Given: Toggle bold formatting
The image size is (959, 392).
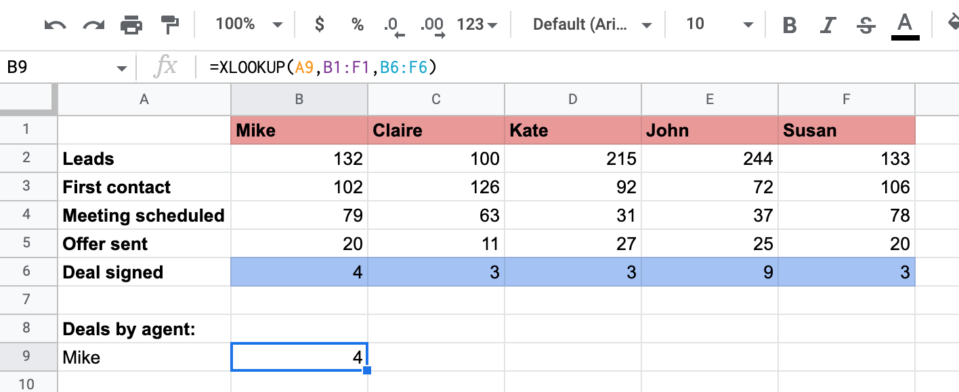Looking at the screenshot, I should click(x=789, y=25).
